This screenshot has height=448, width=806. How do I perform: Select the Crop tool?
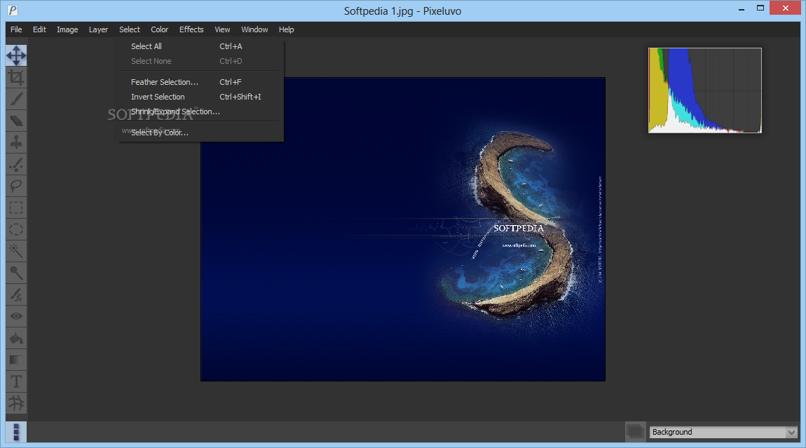(x=16, y=77)
